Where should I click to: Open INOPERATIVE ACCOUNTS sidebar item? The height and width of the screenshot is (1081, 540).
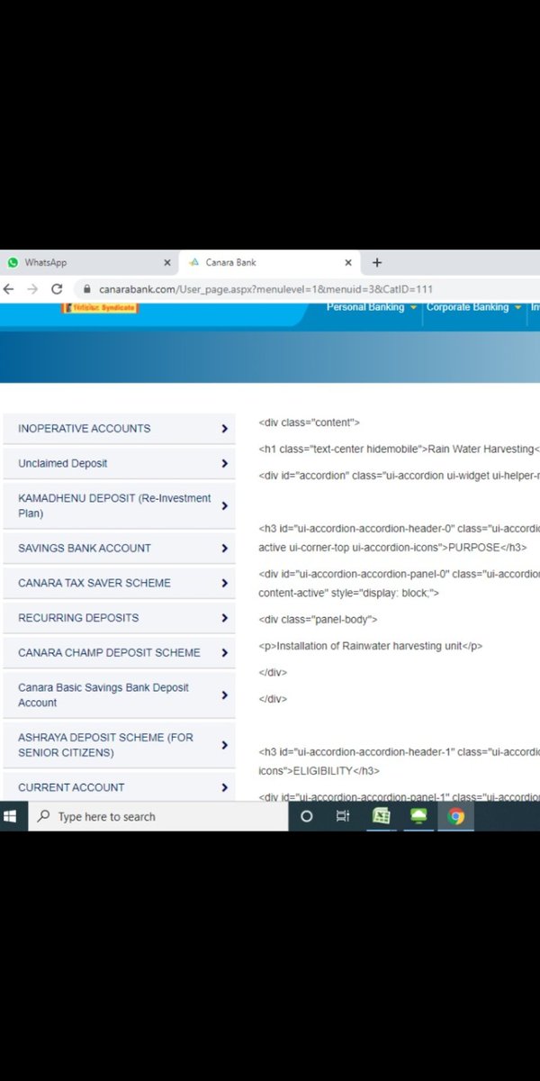[x=119, y=429]
